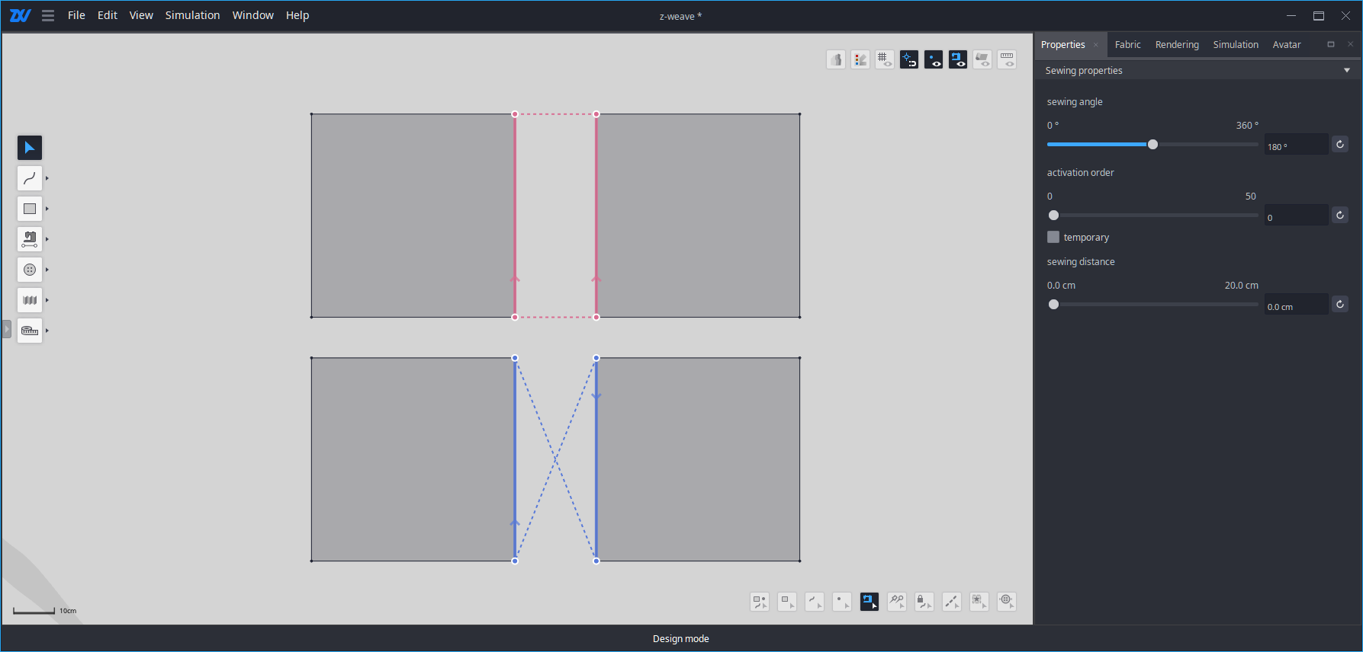The height and width of the screenshot is (652, 1363).
Task: Enable pattern-only selection filter
Action: (x=787, y=602)
